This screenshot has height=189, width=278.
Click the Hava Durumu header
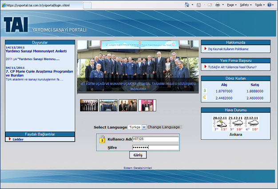[x=236, y=110]
